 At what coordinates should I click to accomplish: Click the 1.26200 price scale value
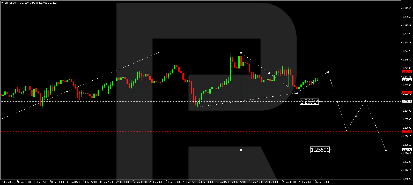(407, 119)
